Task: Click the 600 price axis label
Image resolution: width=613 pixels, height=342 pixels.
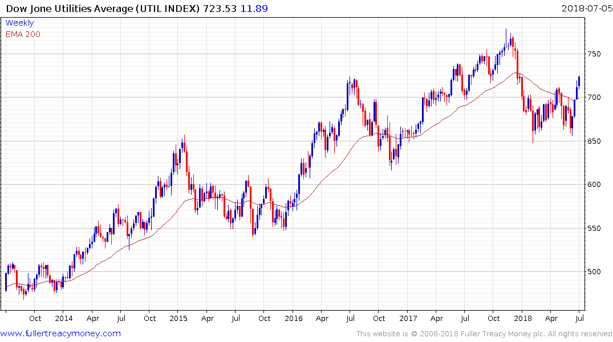Action: [x=595, y=185]
